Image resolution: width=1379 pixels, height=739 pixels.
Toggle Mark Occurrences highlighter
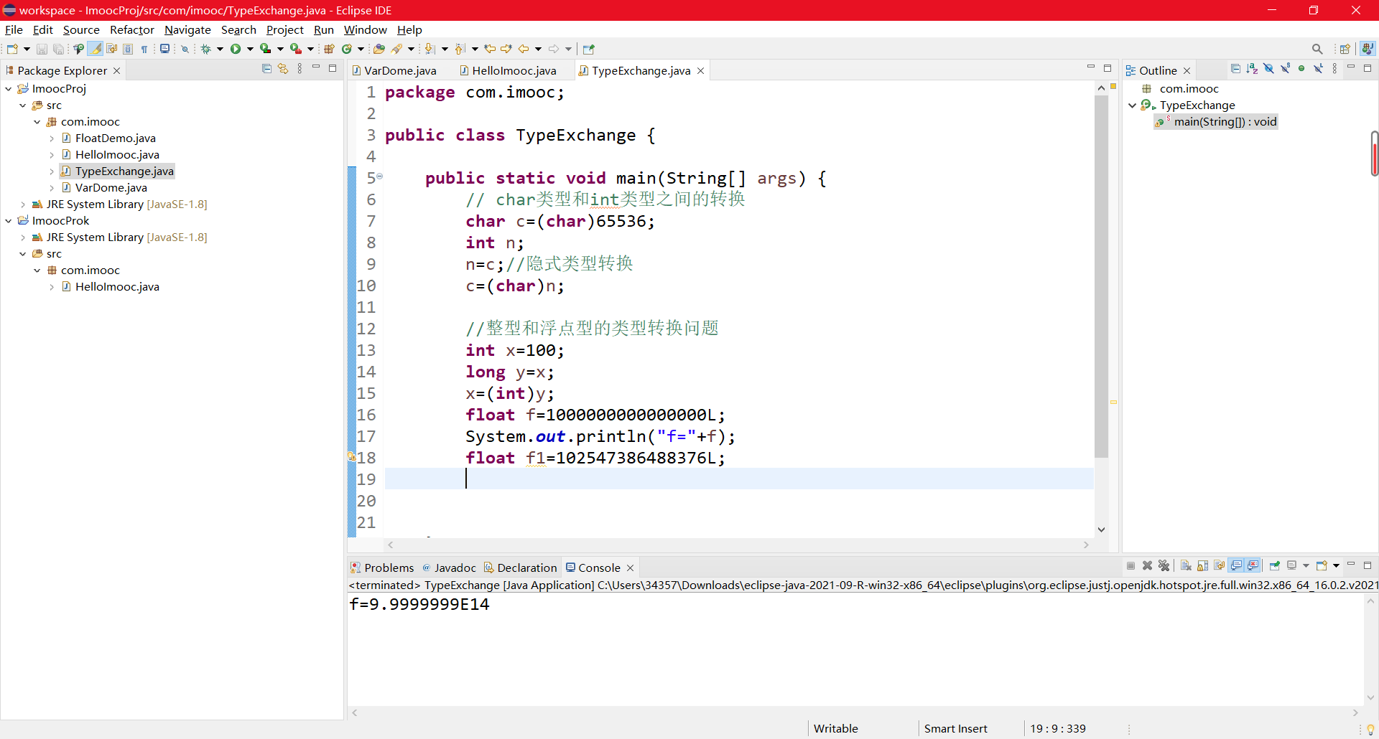[x=95, y=49]
